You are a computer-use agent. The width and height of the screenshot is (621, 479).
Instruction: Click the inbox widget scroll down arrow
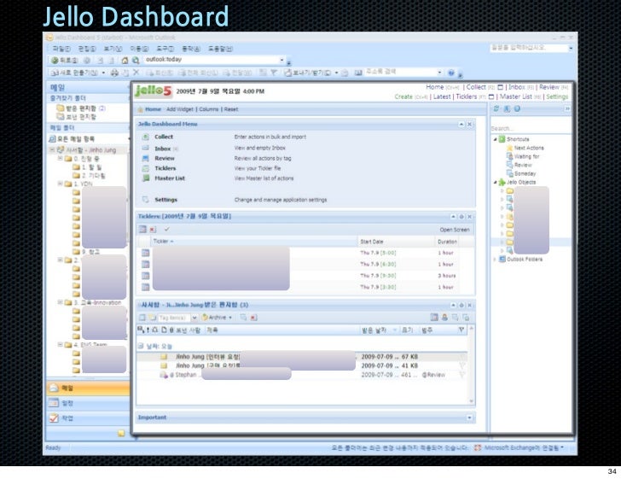click(x=471, y=401)
